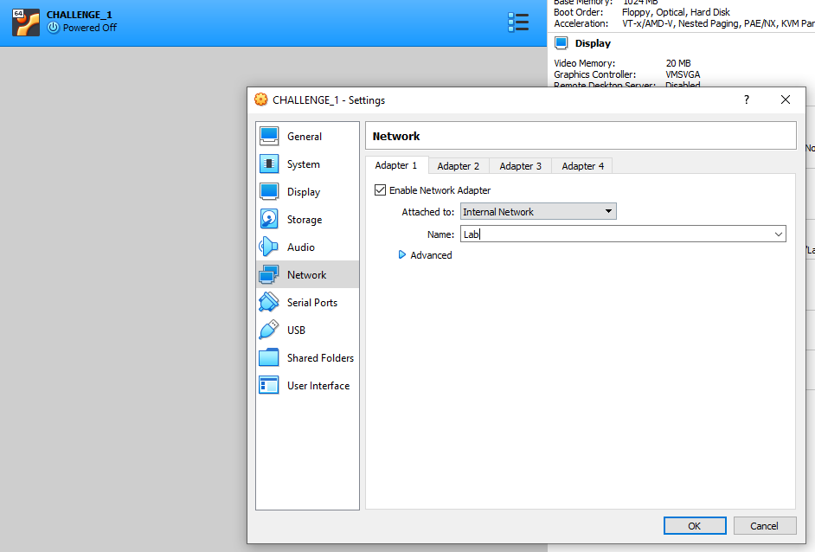Screen dimensions: 815x552
Task: Open the System settings chip icon
Action: click(269, 164)
